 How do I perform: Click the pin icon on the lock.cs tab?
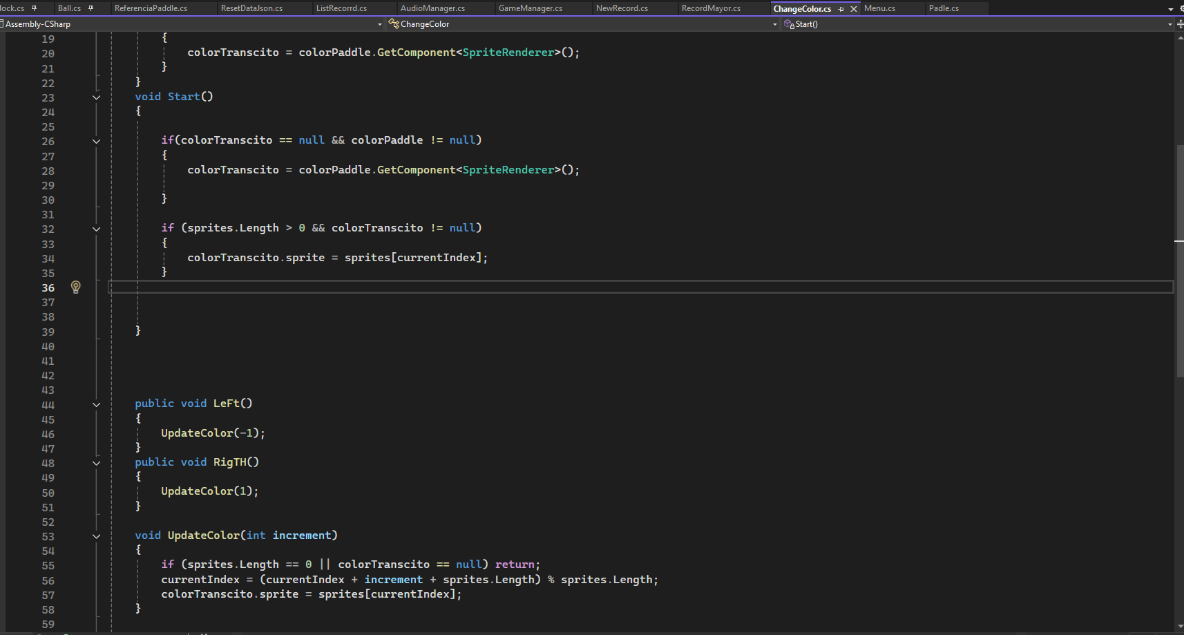[34, 8]
